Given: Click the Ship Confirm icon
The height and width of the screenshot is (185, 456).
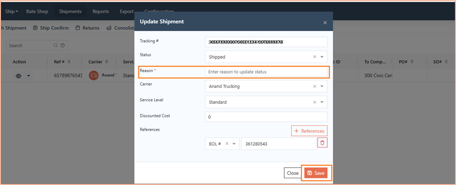Looking at the screenshot, I should (35, 28).
